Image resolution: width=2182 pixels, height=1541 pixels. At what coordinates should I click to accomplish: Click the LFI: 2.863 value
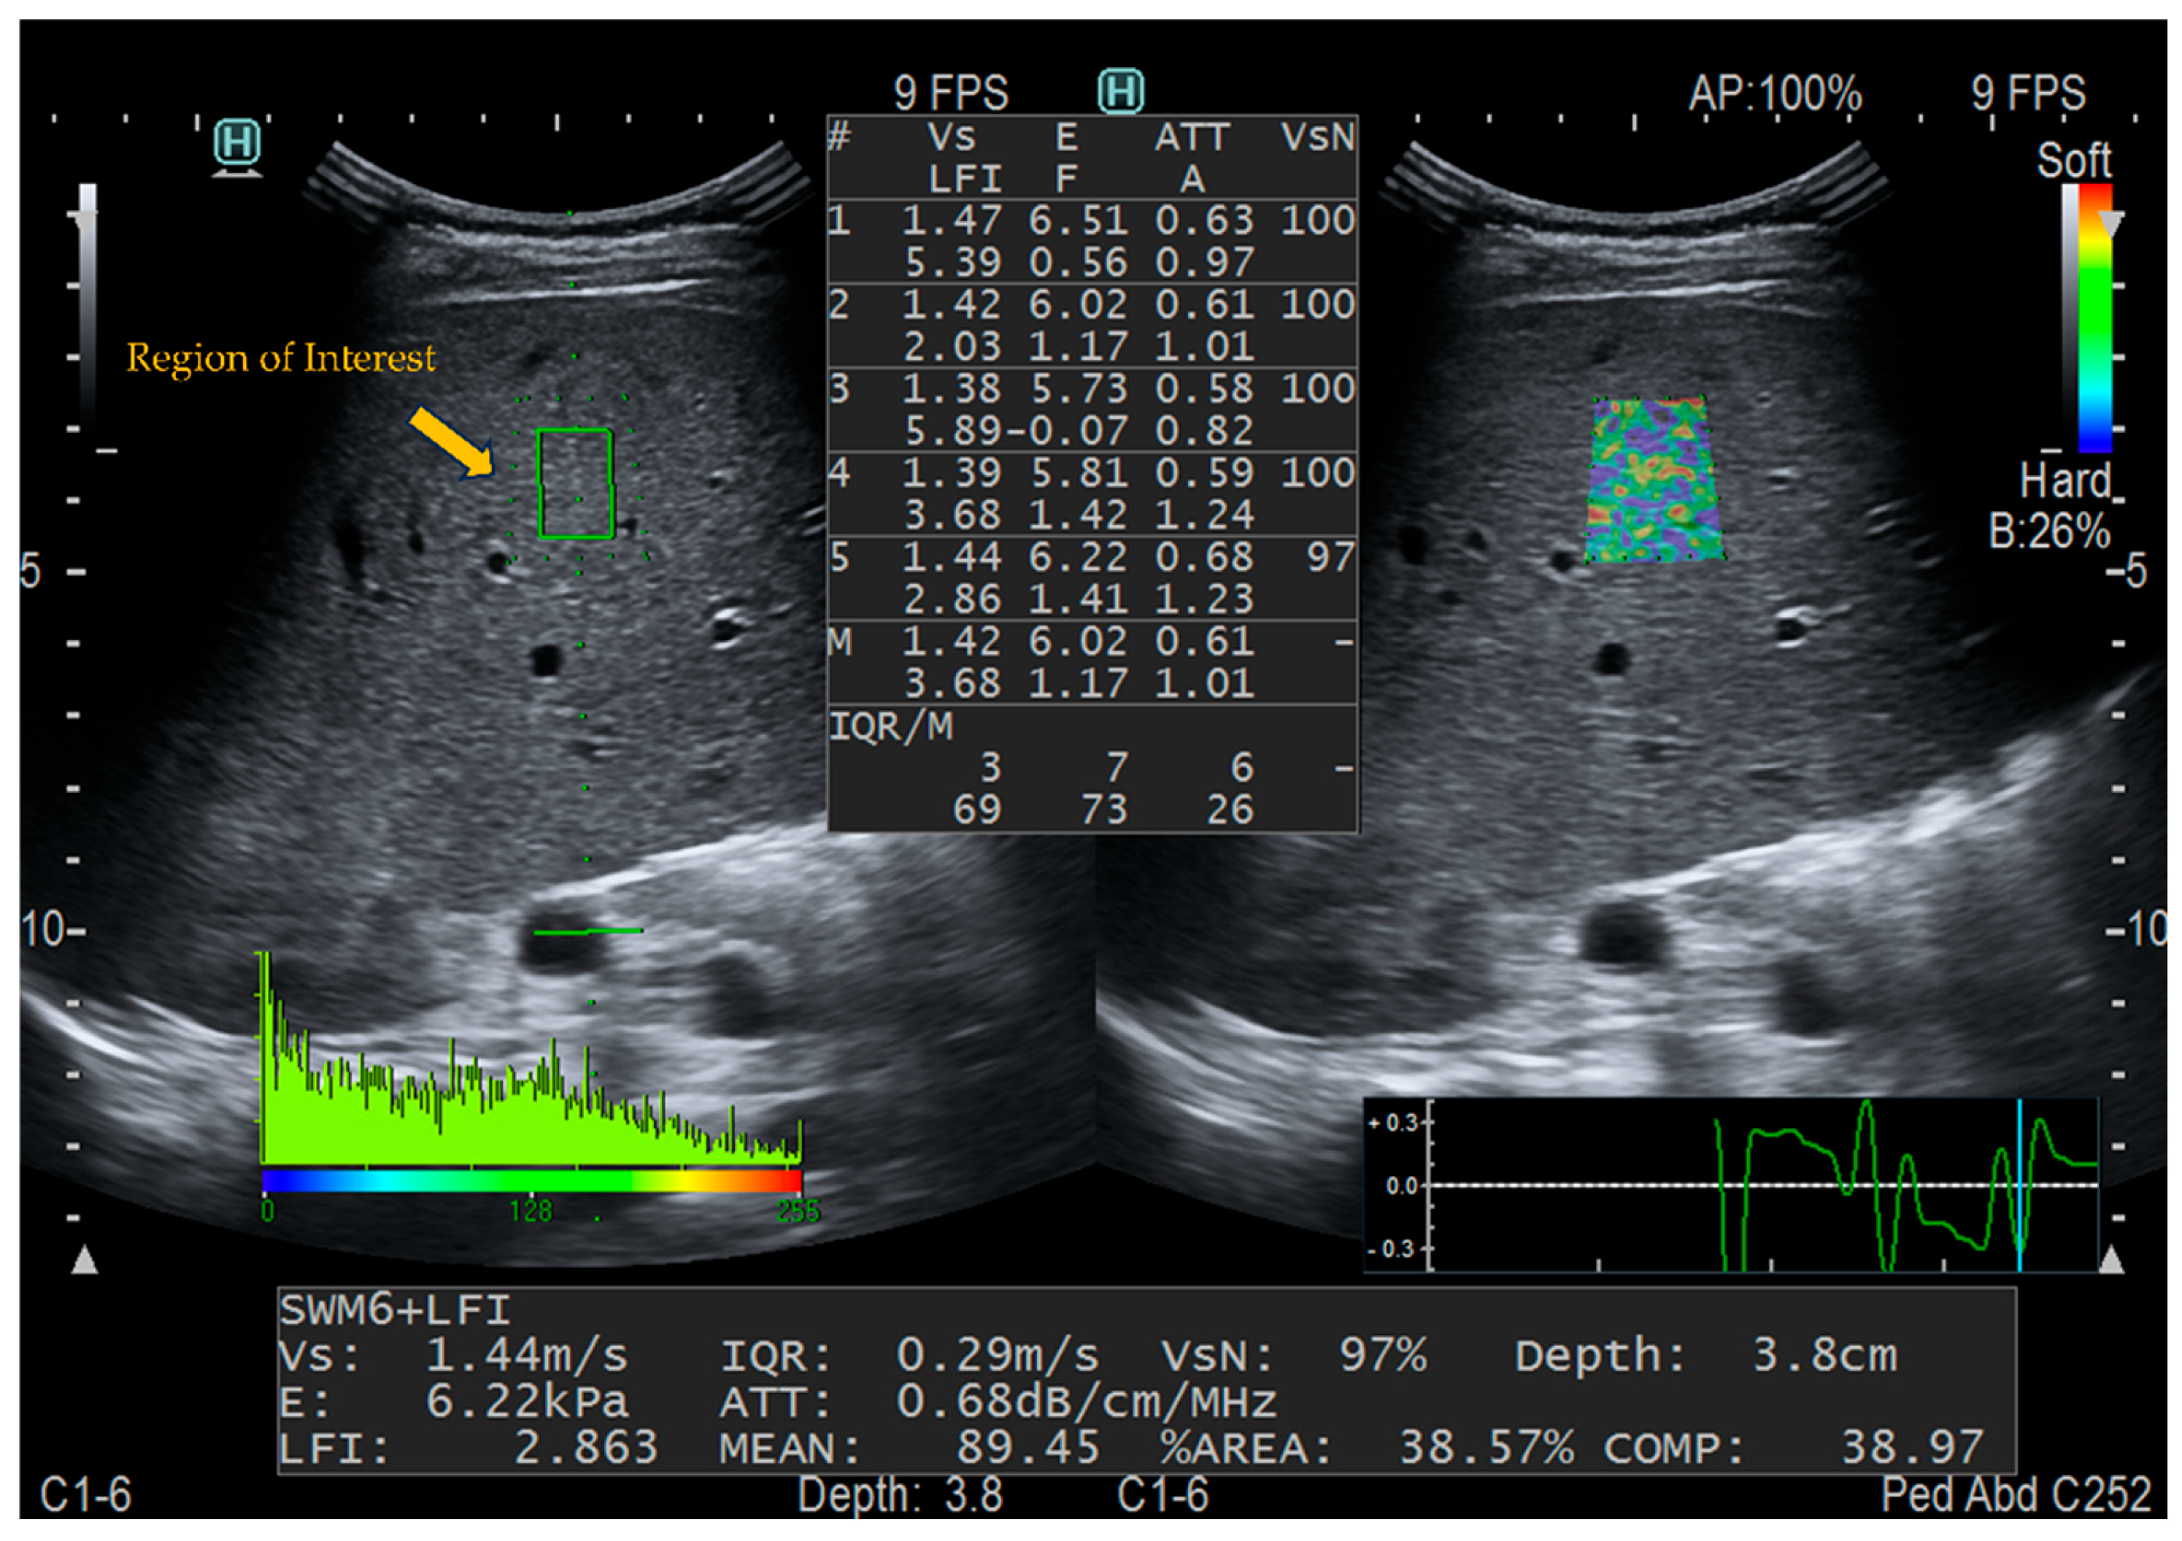[469, 1448]
